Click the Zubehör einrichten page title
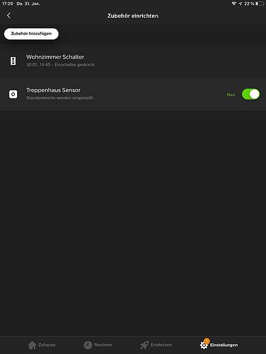 click(x=133, y=16)
